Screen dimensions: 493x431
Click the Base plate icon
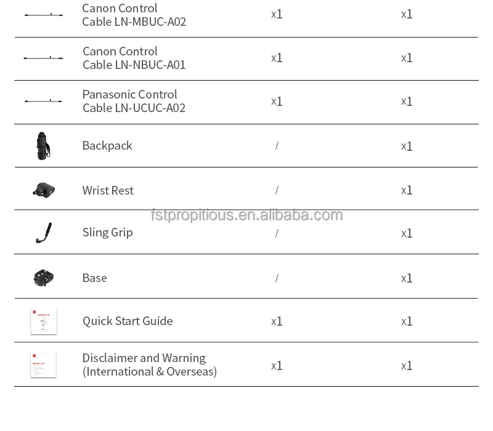coord(44,278)
